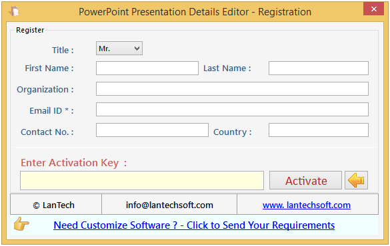The height and width of the screenshot is (246, 390).
Task: Click Need Customize Software requirements link
Action: [x=194, y=225]
